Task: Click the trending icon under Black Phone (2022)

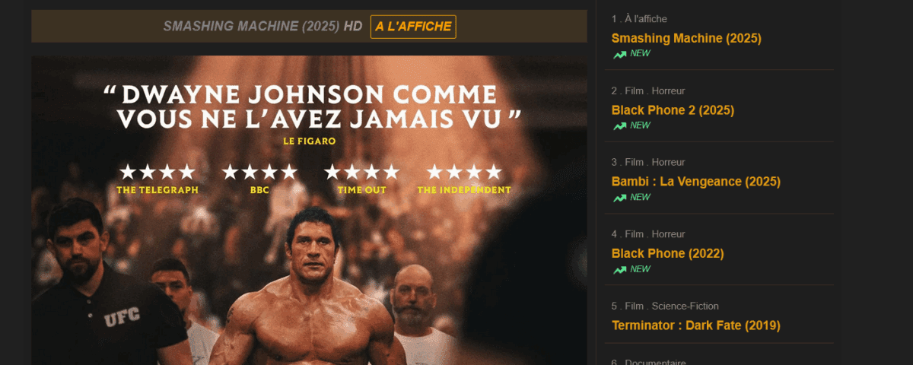Action: tap(620, 269)
